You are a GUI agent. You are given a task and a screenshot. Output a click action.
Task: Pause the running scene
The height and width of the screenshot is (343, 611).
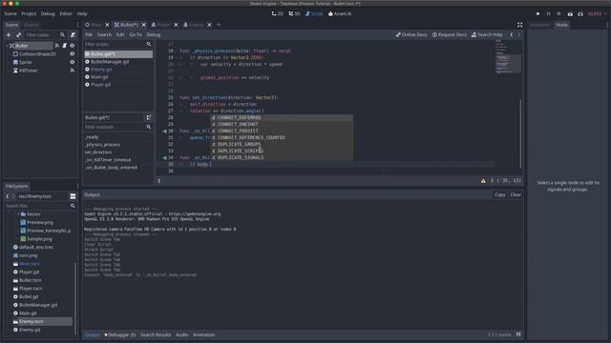[548, 13]
